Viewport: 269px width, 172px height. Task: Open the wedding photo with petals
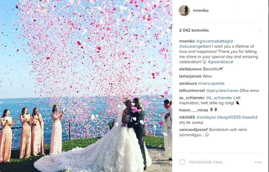(x=86, y=86)
